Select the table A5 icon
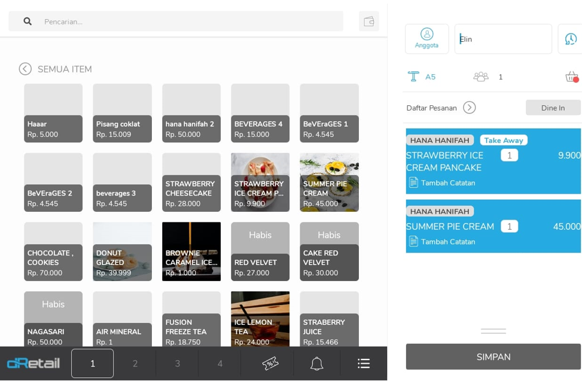582x381 pixels. [414, 77]
